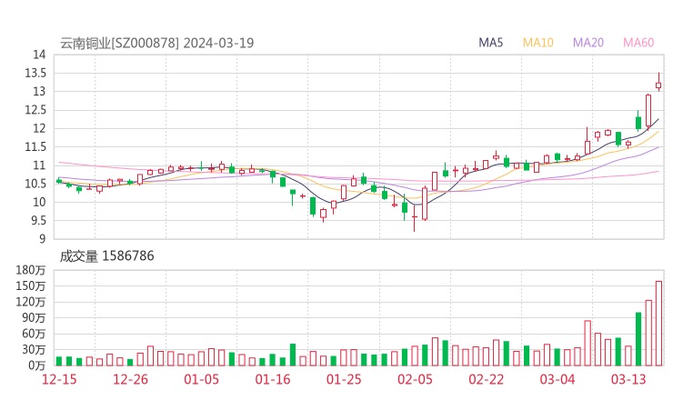Click the 14 price axis label
Screen dimensions: 673x400
39,55
